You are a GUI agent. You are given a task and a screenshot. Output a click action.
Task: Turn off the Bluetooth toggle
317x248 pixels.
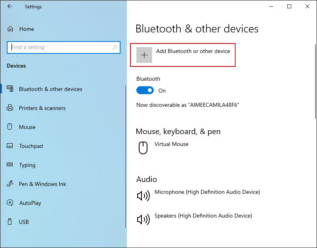click(x=145, y=91)
